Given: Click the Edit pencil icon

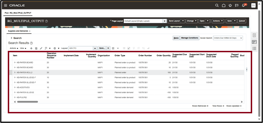Looking at the screenshot, I should 41,48.
